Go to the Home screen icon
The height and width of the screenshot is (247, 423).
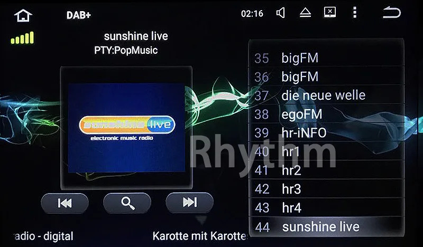click(x=23, y=16)
